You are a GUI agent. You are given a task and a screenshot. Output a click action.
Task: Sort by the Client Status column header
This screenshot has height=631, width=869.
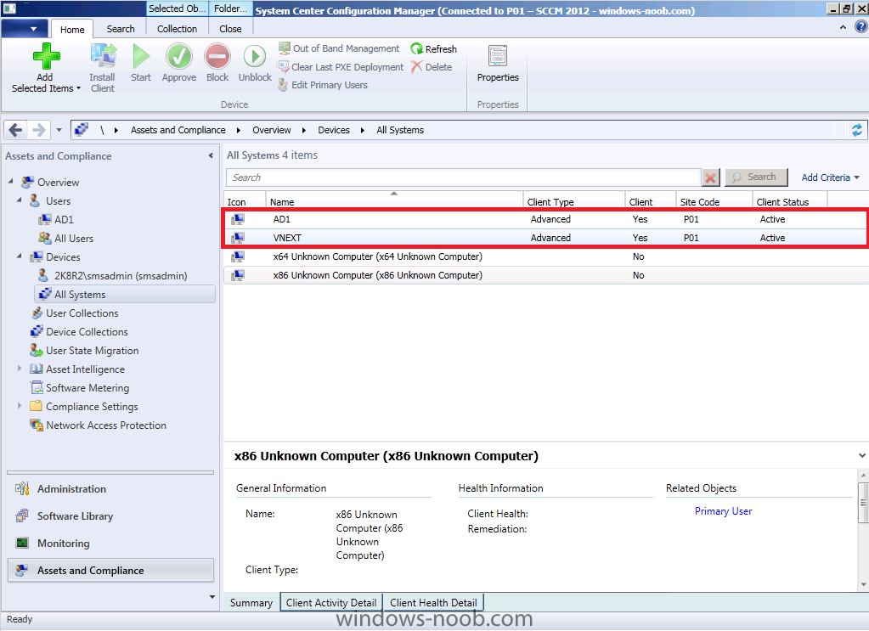(x=790, y=200)
